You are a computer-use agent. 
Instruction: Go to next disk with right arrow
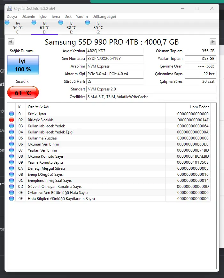point(213,42)
